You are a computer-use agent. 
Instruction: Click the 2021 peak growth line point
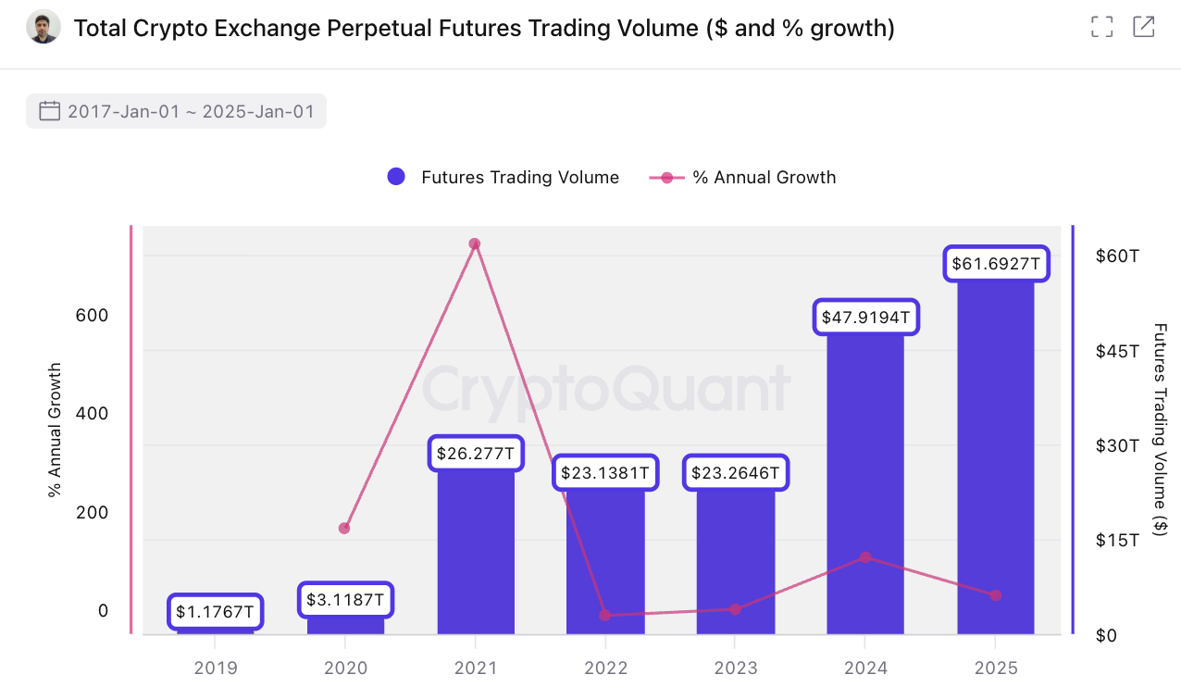pos(475,244)
